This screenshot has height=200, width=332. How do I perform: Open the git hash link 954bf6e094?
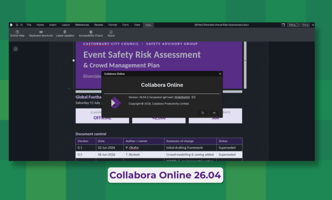point(182,97)
